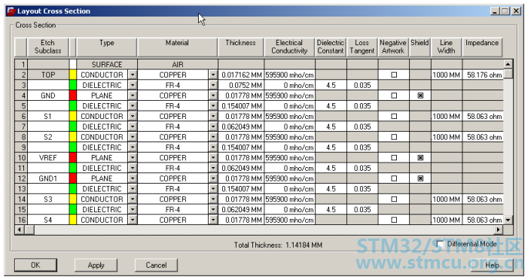Click the vertical scrollbar down arrow
This screenshot has width=531, height=280.
coord(508,220)
